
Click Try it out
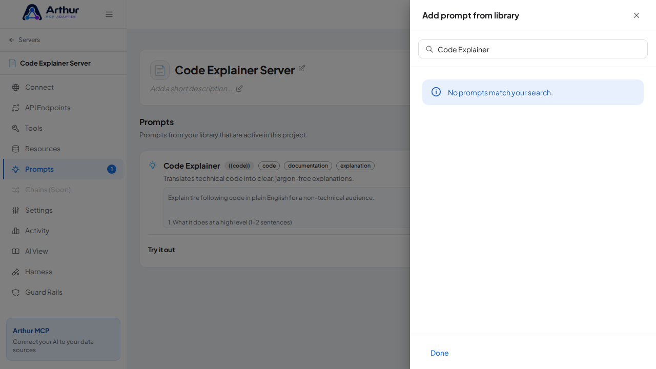(x=161, y=250)
